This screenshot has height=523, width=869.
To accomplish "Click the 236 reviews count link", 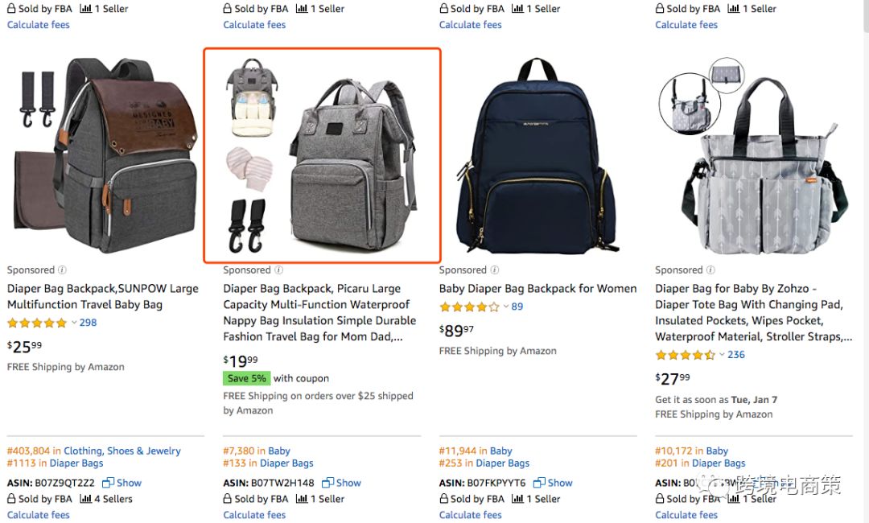I will tap(736, 355).
